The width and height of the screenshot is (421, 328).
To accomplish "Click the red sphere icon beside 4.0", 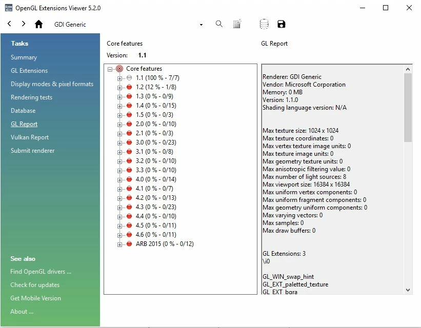I will (129, 179).
